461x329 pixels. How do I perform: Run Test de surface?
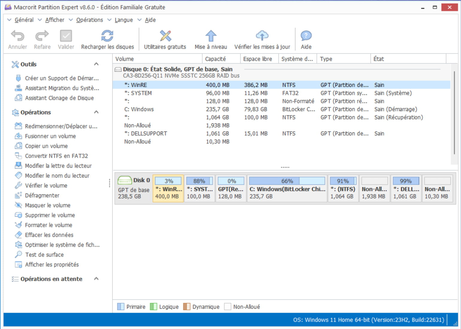click(x=39, y=255)
